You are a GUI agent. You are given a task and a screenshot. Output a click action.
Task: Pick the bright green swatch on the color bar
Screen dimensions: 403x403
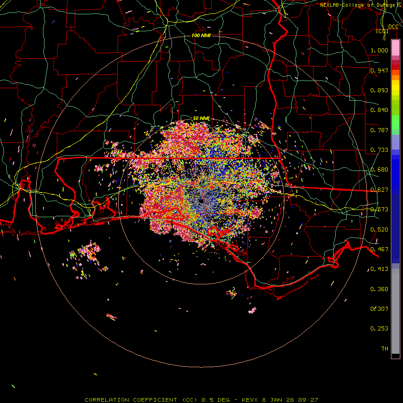395,122
